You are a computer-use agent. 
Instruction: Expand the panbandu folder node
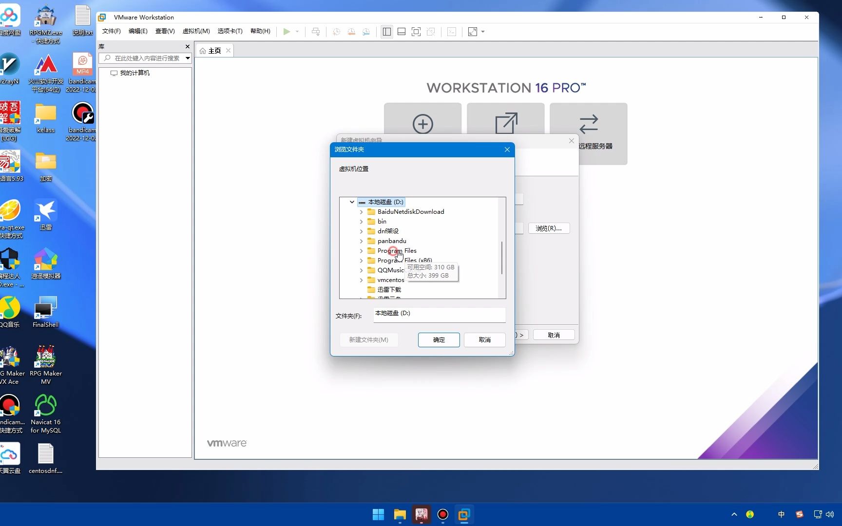361,241
